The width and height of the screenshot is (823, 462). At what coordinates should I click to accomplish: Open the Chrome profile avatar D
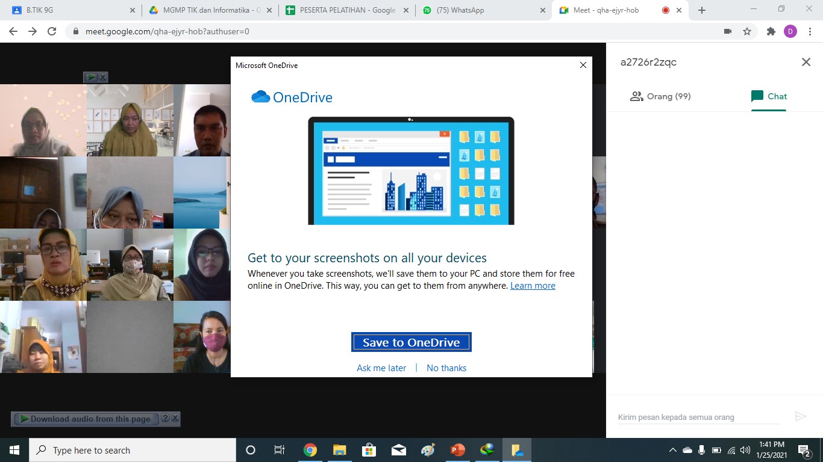coord(790,31)
